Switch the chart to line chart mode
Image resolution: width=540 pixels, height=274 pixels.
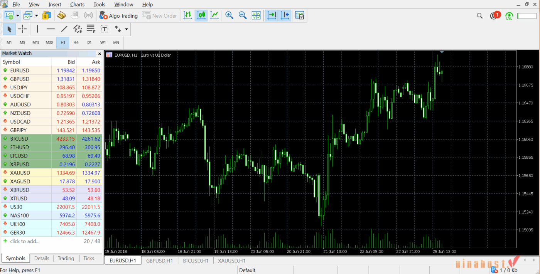(x=214, y=15)
